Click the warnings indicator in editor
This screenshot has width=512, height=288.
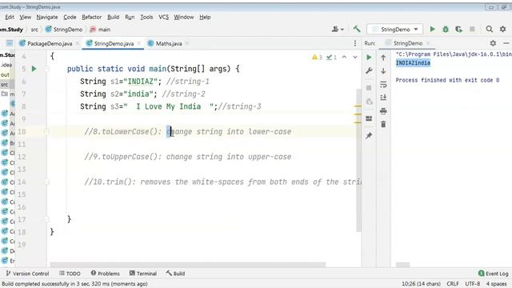coord(317,58)
